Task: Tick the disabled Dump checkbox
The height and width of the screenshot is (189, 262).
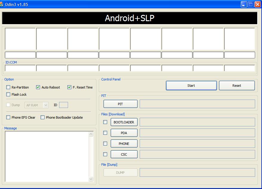Action: click(8, 105)
